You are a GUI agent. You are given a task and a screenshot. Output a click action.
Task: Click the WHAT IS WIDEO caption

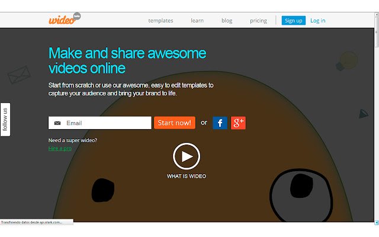pos(187,177)
